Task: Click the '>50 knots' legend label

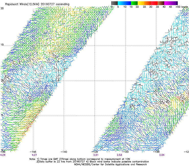Action: tap(182, 7)
